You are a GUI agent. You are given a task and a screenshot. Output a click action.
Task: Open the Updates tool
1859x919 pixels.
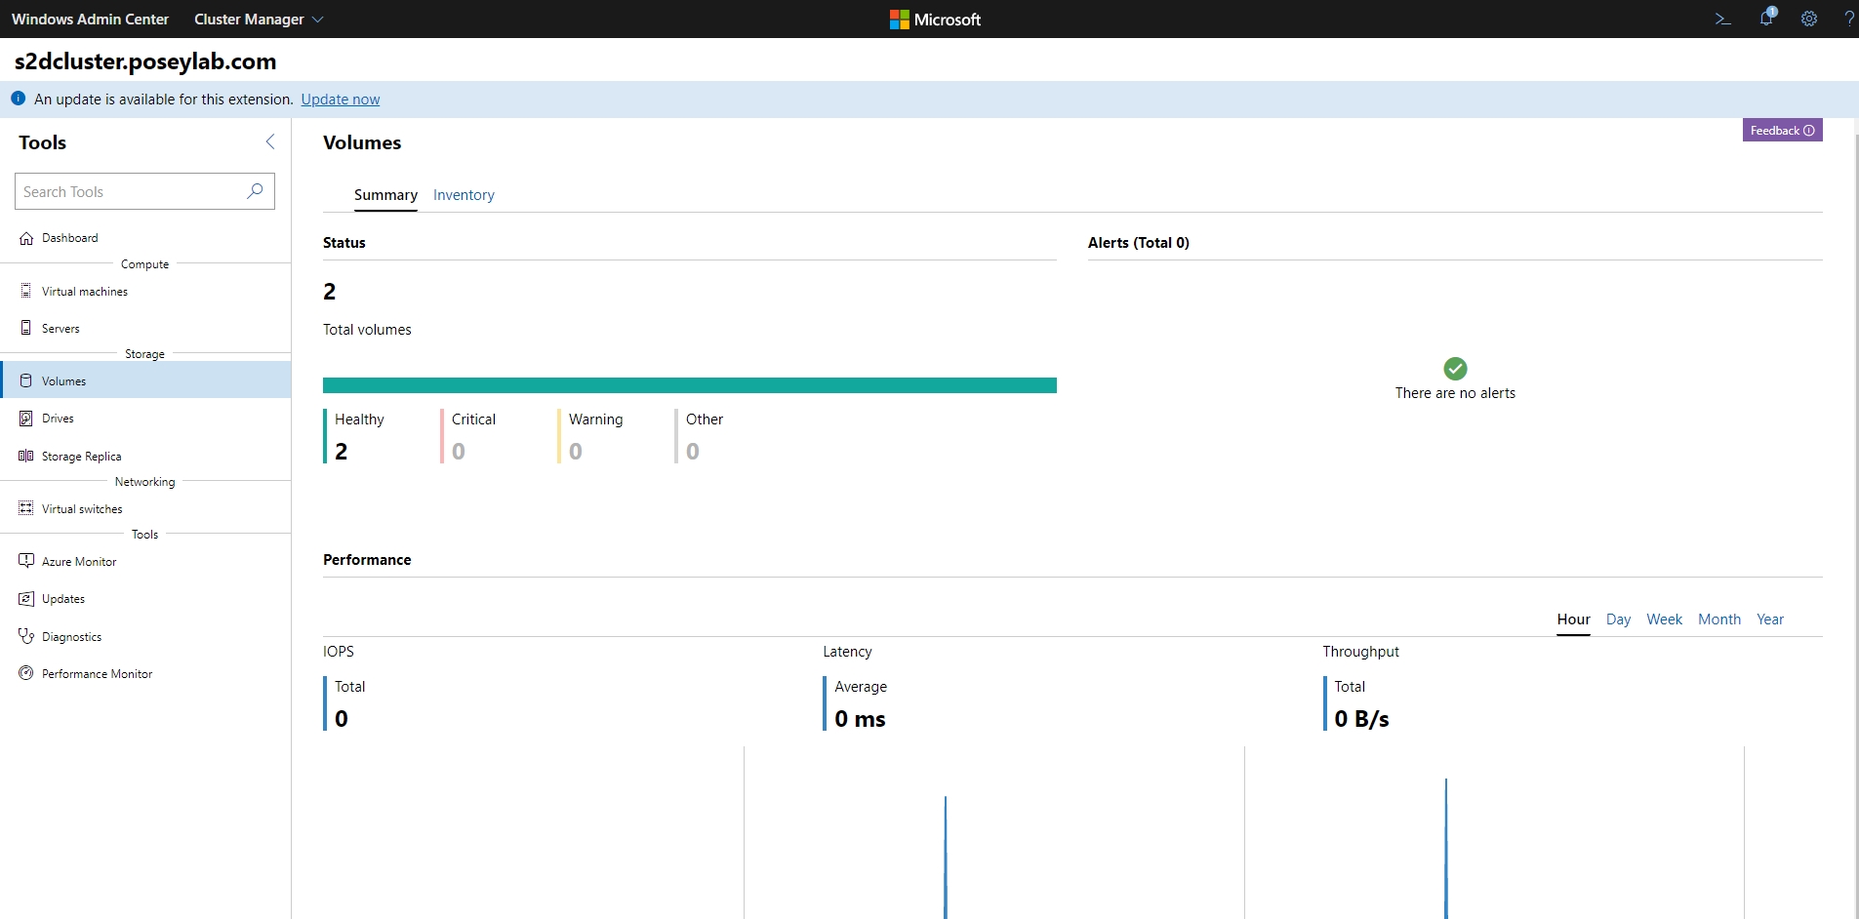(x=63, y=598)
